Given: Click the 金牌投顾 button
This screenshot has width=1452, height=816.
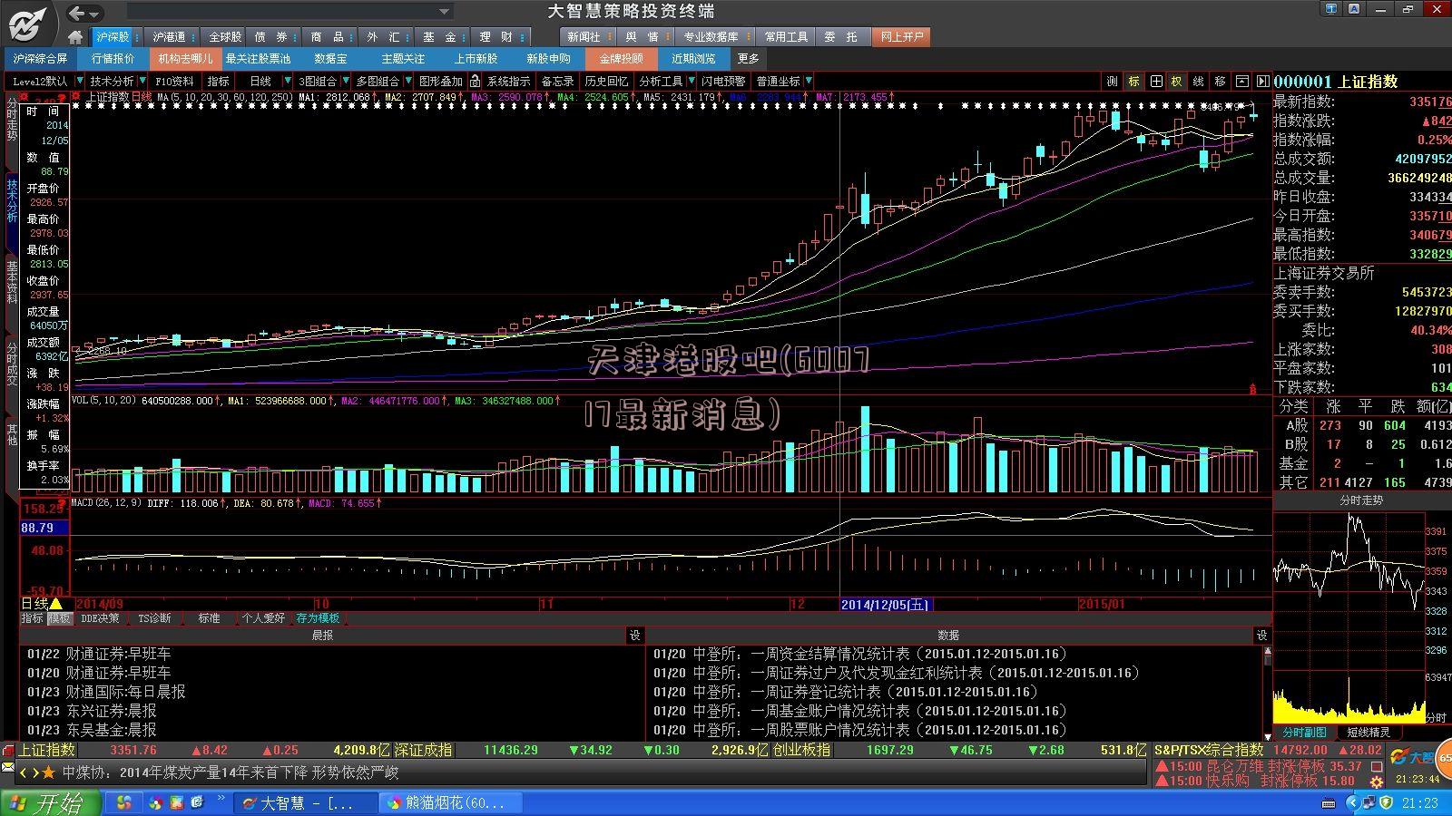Looking at the screenshot, I should (621, 59).
